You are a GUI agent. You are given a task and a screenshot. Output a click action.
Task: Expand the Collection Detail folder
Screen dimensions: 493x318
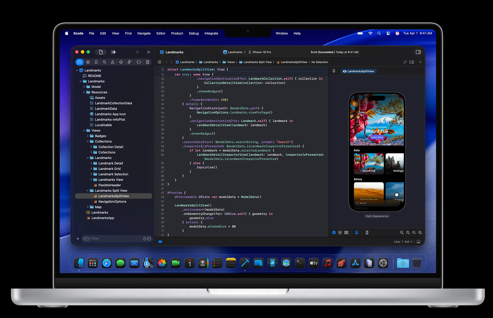point(91,147)
